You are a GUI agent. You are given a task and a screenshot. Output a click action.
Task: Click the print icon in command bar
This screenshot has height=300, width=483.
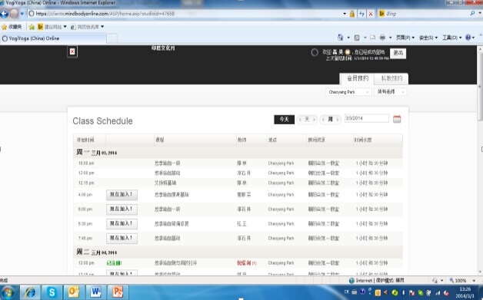382,38
